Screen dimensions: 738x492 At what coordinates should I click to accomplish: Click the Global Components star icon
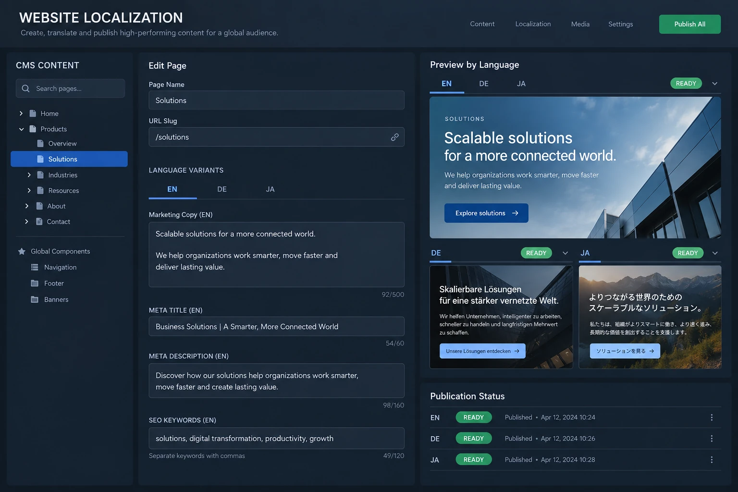[22, 251]
